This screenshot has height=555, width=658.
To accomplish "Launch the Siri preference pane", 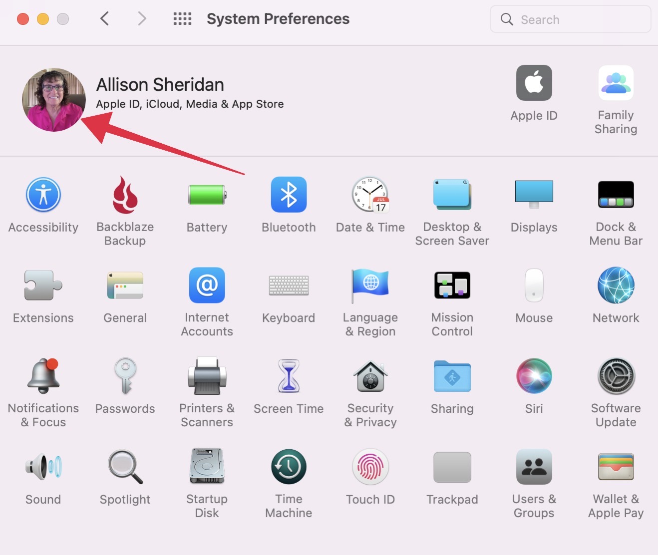I will coord(534,376).
